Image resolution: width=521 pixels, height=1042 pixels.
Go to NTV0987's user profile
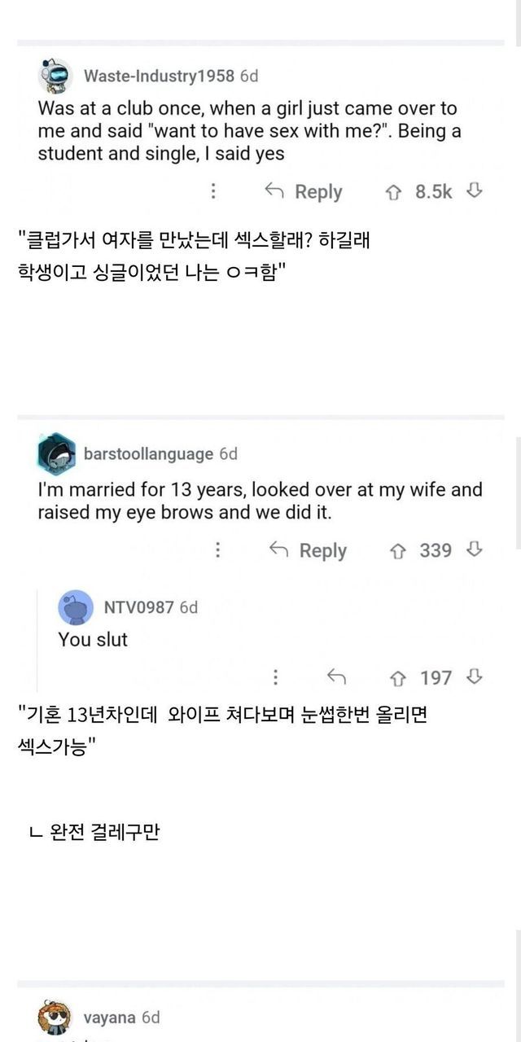point(138,607)
